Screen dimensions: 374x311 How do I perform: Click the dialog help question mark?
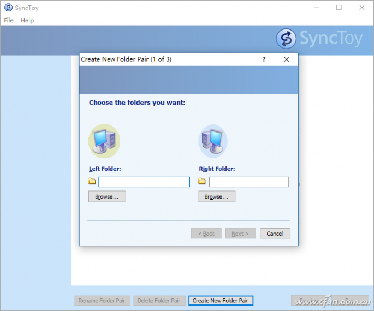coord(264,59)
